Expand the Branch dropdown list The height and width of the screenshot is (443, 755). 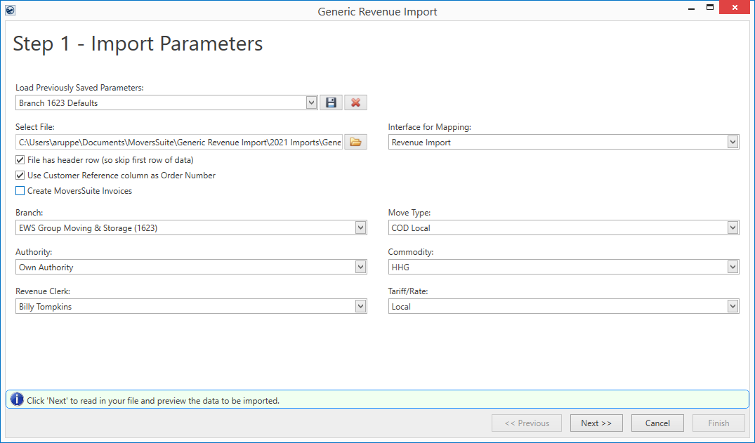point(360,228)
